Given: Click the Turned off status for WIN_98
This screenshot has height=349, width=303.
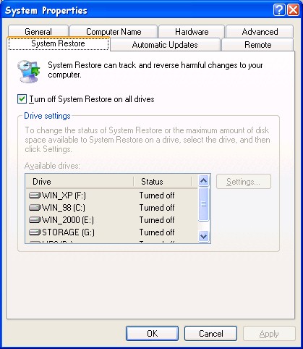Looking at the screenshot, I should 157,207.
